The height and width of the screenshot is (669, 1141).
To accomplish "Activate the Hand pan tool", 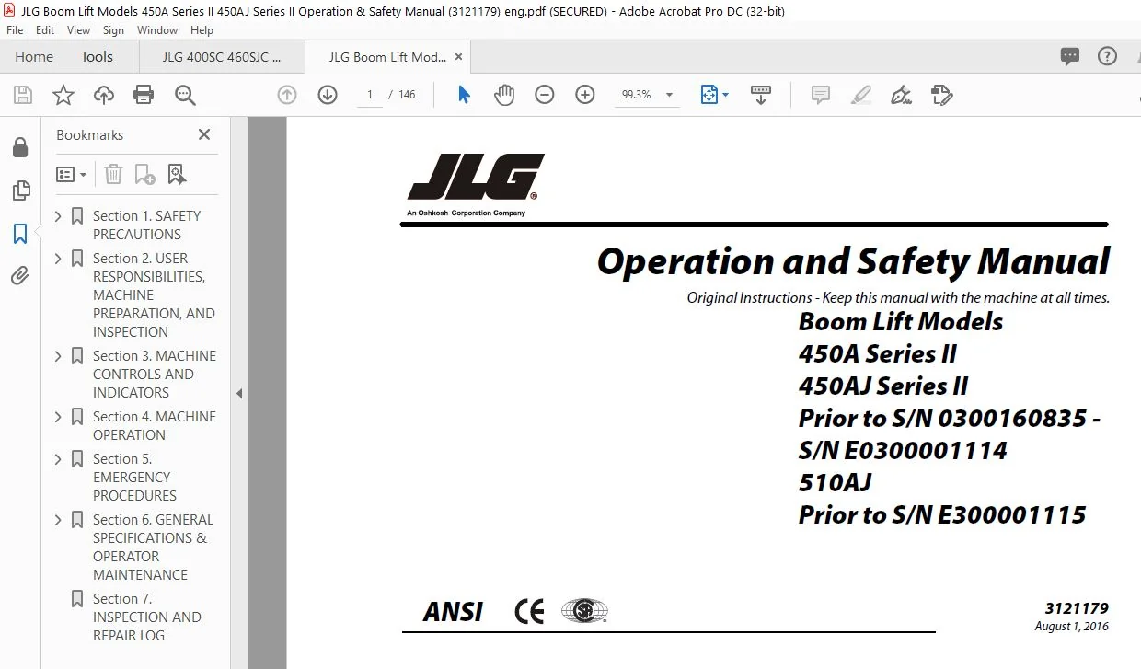I will point(504,95).
